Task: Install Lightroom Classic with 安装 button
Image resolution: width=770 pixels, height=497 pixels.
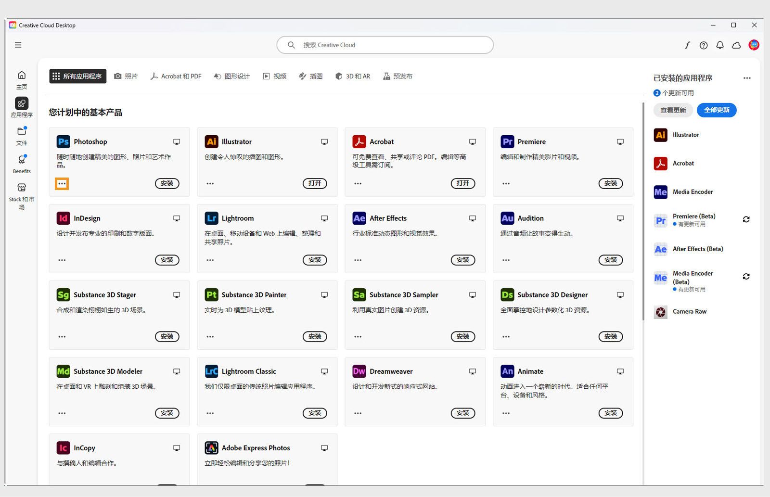Action: tap(315, 413)
